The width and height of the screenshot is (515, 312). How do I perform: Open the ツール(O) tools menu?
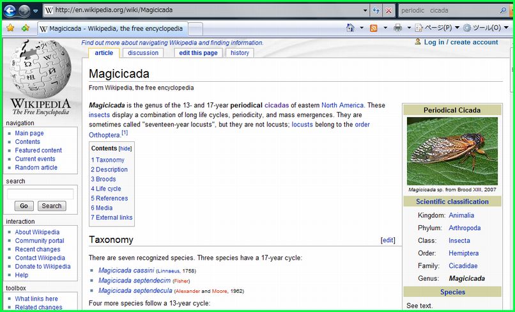(x=486, y=28)
